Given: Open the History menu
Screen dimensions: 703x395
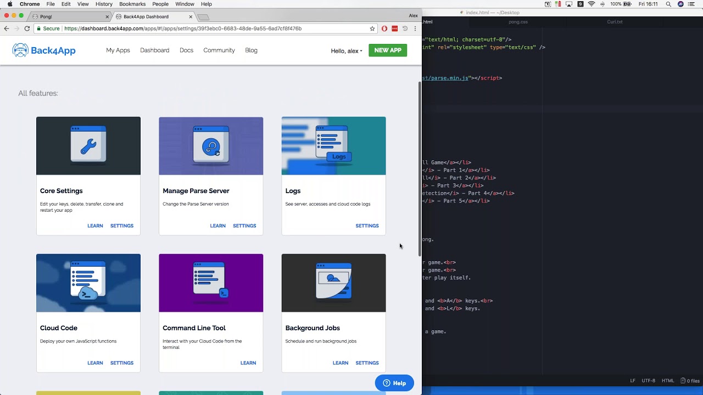Looking at the screenshot, I should (x=104, y=4).
